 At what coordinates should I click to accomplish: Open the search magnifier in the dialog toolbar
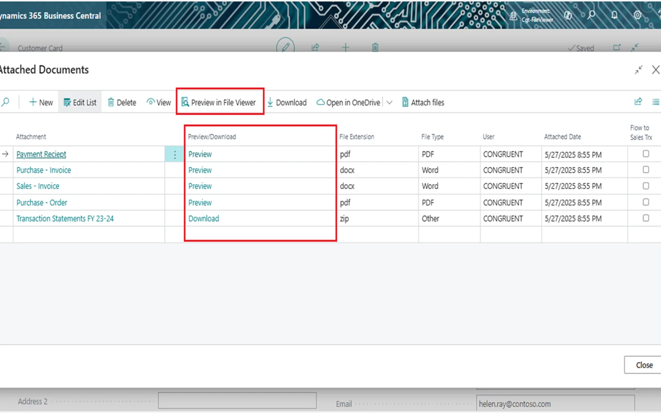click(5, 102)
